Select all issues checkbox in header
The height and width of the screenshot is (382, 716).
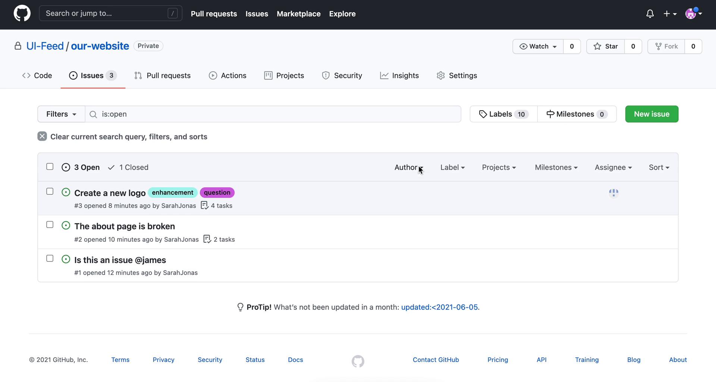[x=50, y=166]
